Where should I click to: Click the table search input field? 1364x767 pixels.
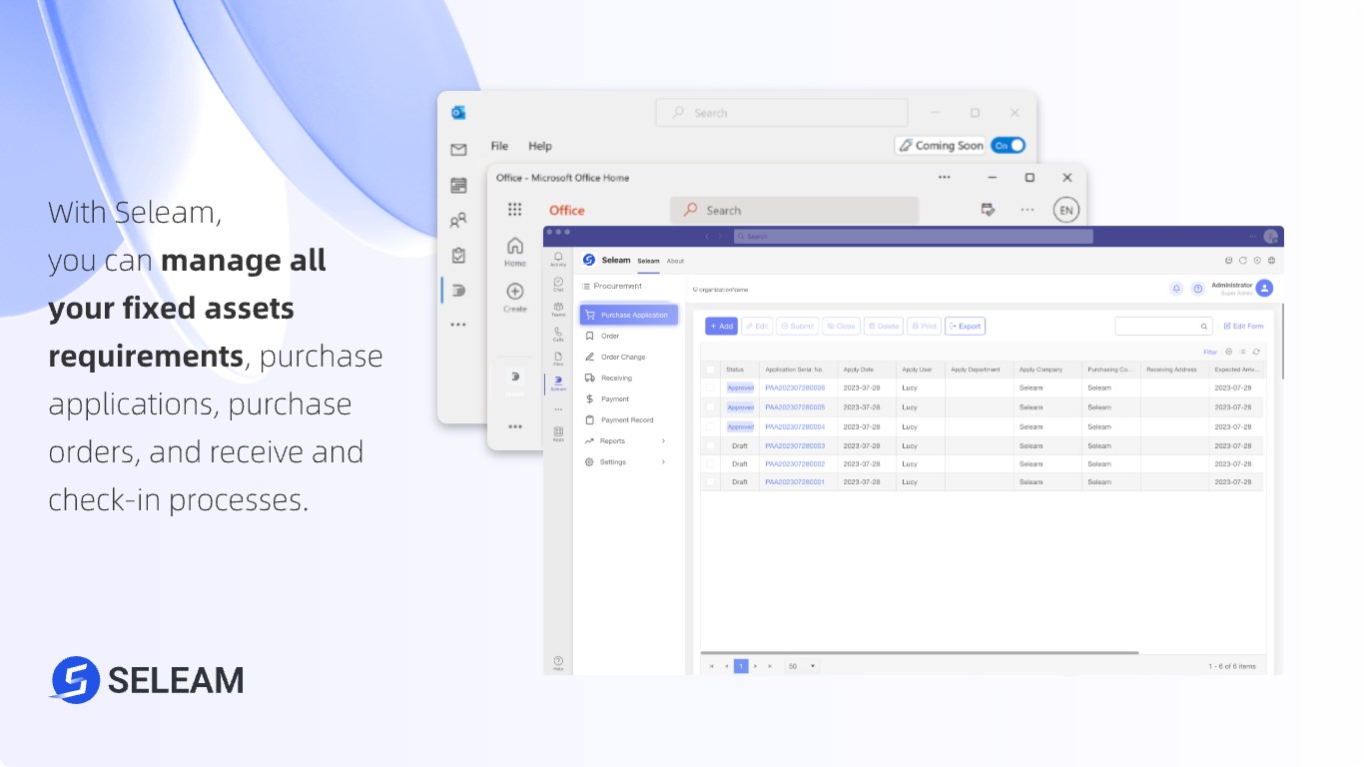(1163, 327)
